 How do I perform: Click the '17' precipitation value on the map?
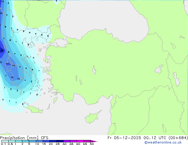tap(7, 64)
